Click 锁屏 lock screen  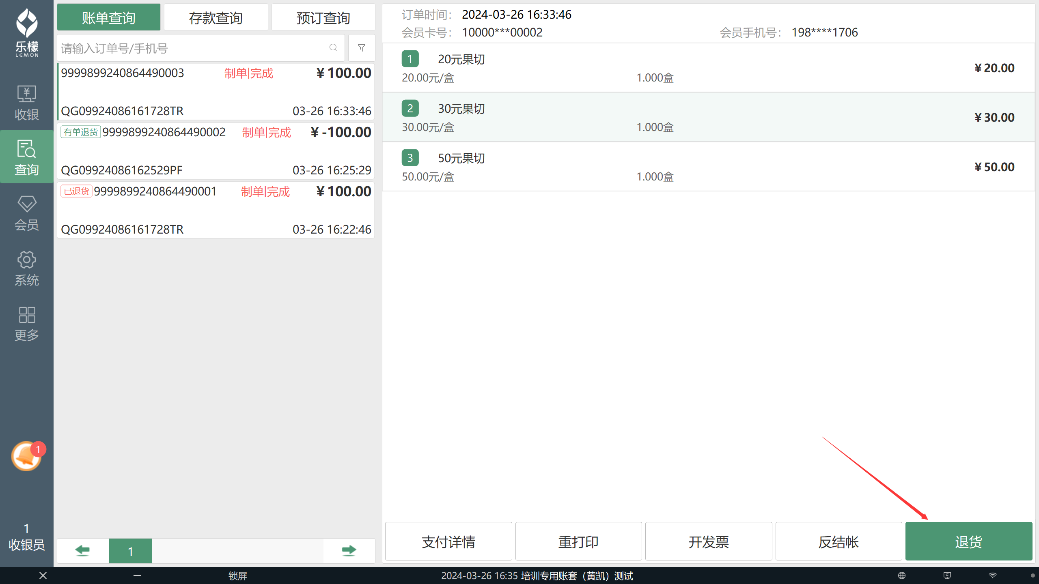(x=238, y=575)
